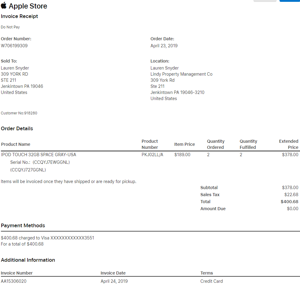This screenshot has width=300, height=291.
Task: Click the Item Price column header
Action: [x=185, y=144]
